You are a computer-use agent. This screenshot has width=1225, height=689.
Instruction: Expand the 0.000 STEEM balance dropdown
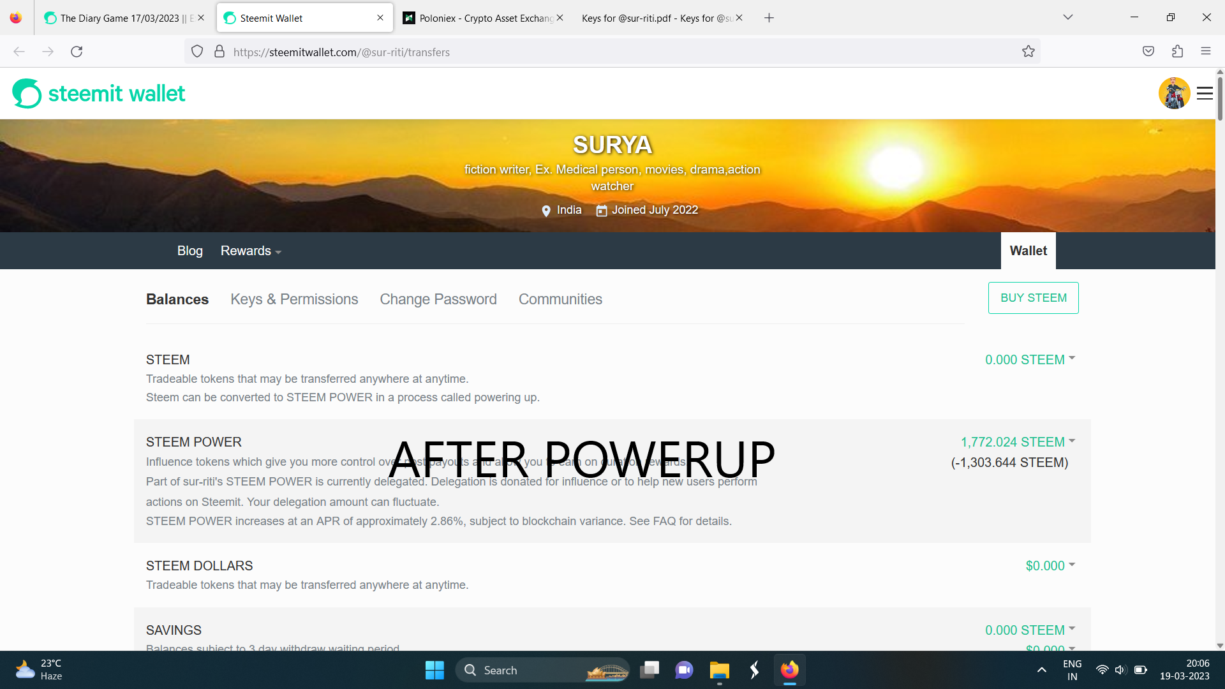1030,360
